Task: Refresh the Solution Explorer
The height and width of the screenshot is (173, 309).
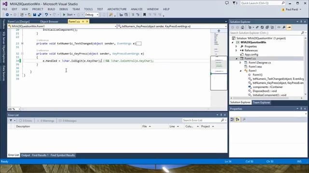Action: click(x=262, y=27)
